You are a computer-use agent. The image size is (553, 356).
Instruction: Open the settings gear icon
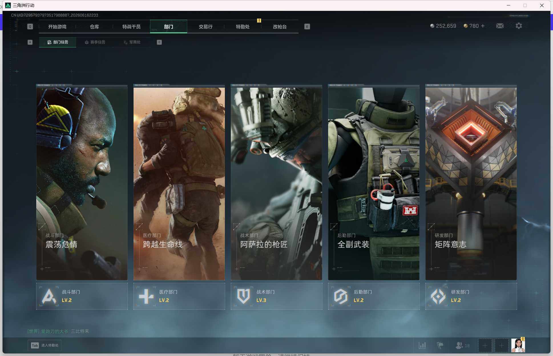pos(519,26)
